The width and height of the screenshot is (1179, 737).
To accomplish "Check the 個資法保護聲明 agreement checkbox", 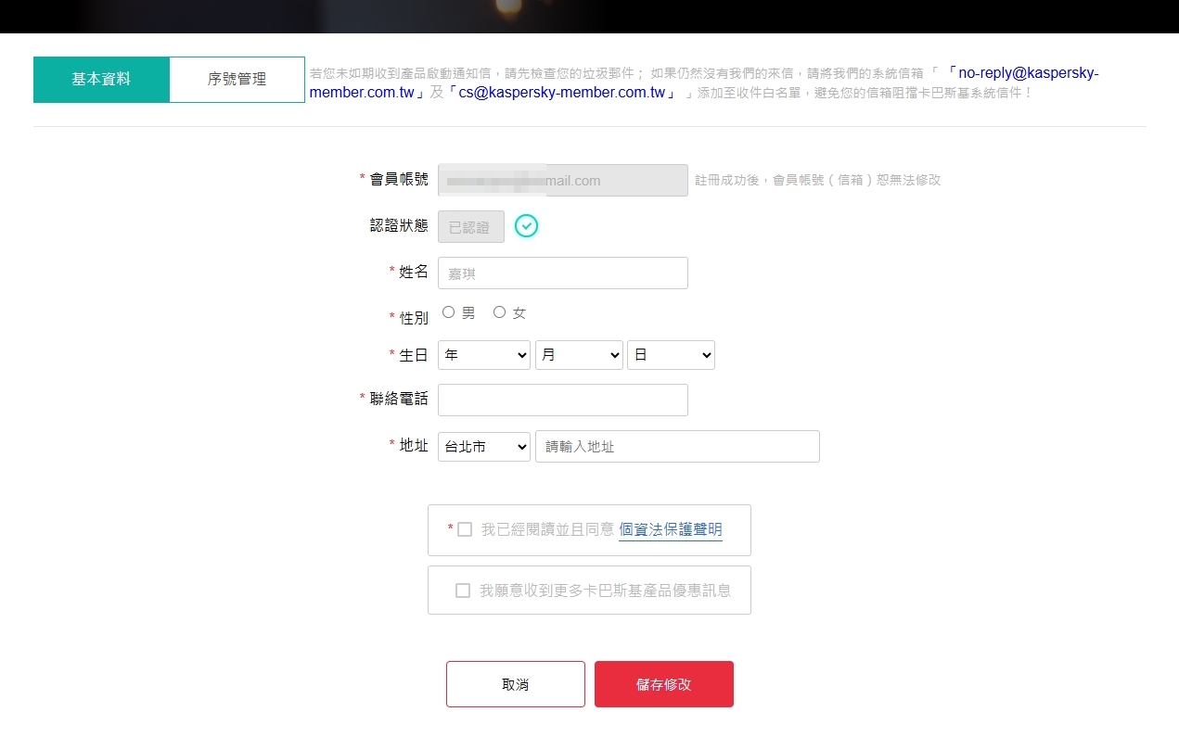I will point(465,529).
